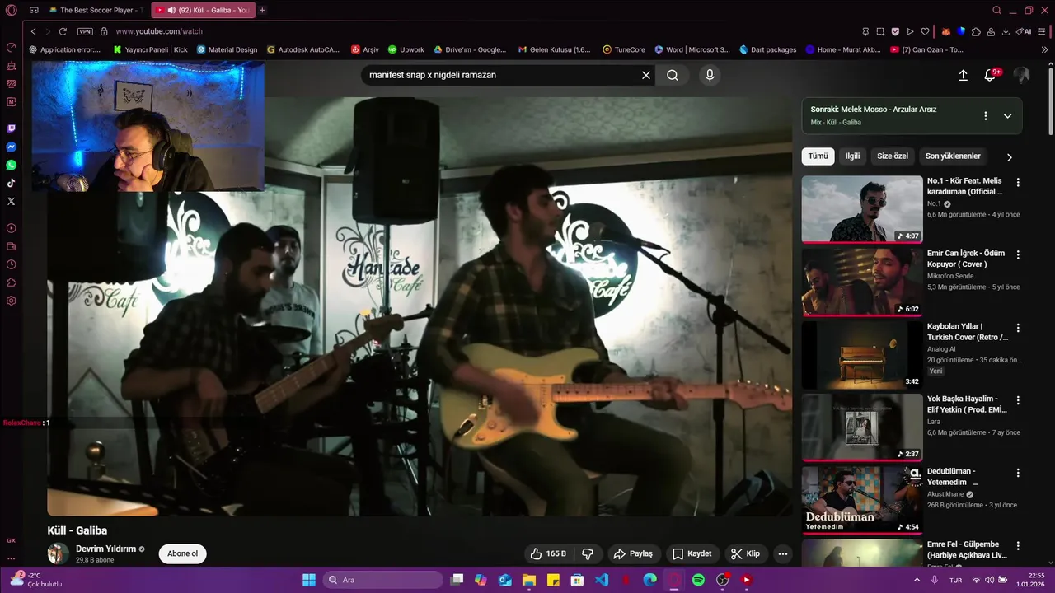Take a snapshot using address bar camera icon
This screenshot has width=1055, height=593.
click(880, 31)
